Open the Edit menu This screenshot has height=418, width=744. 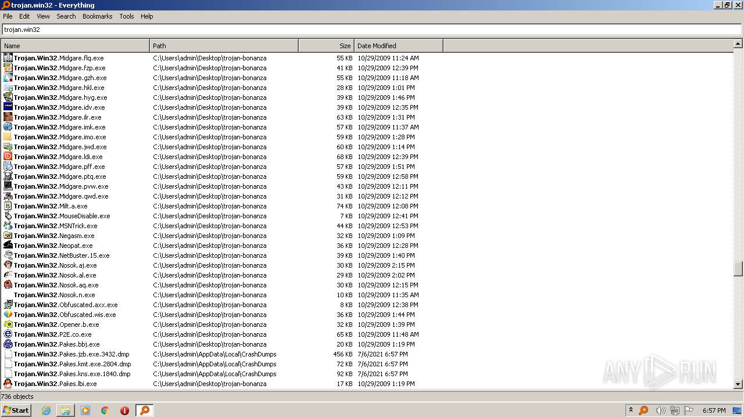click(24, 16)
